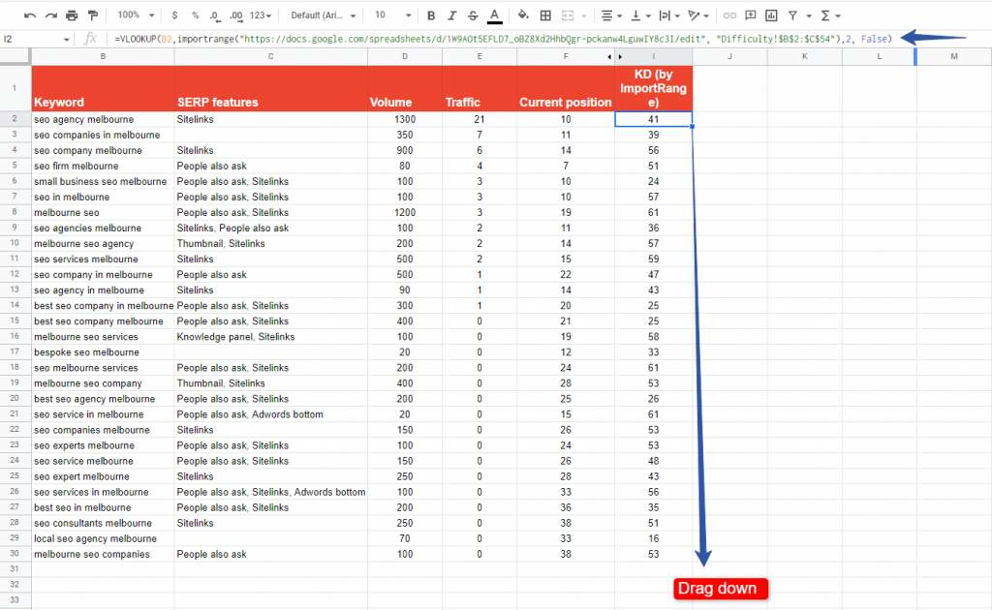
Task: Decrease decimal places
Action: click(215, 15)
